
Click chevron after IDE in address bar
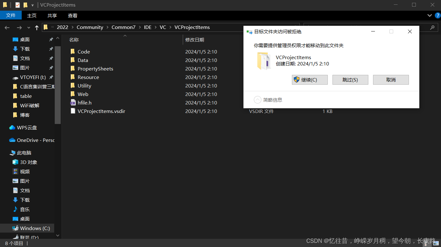pyautogui.click(x=155, y=27)
